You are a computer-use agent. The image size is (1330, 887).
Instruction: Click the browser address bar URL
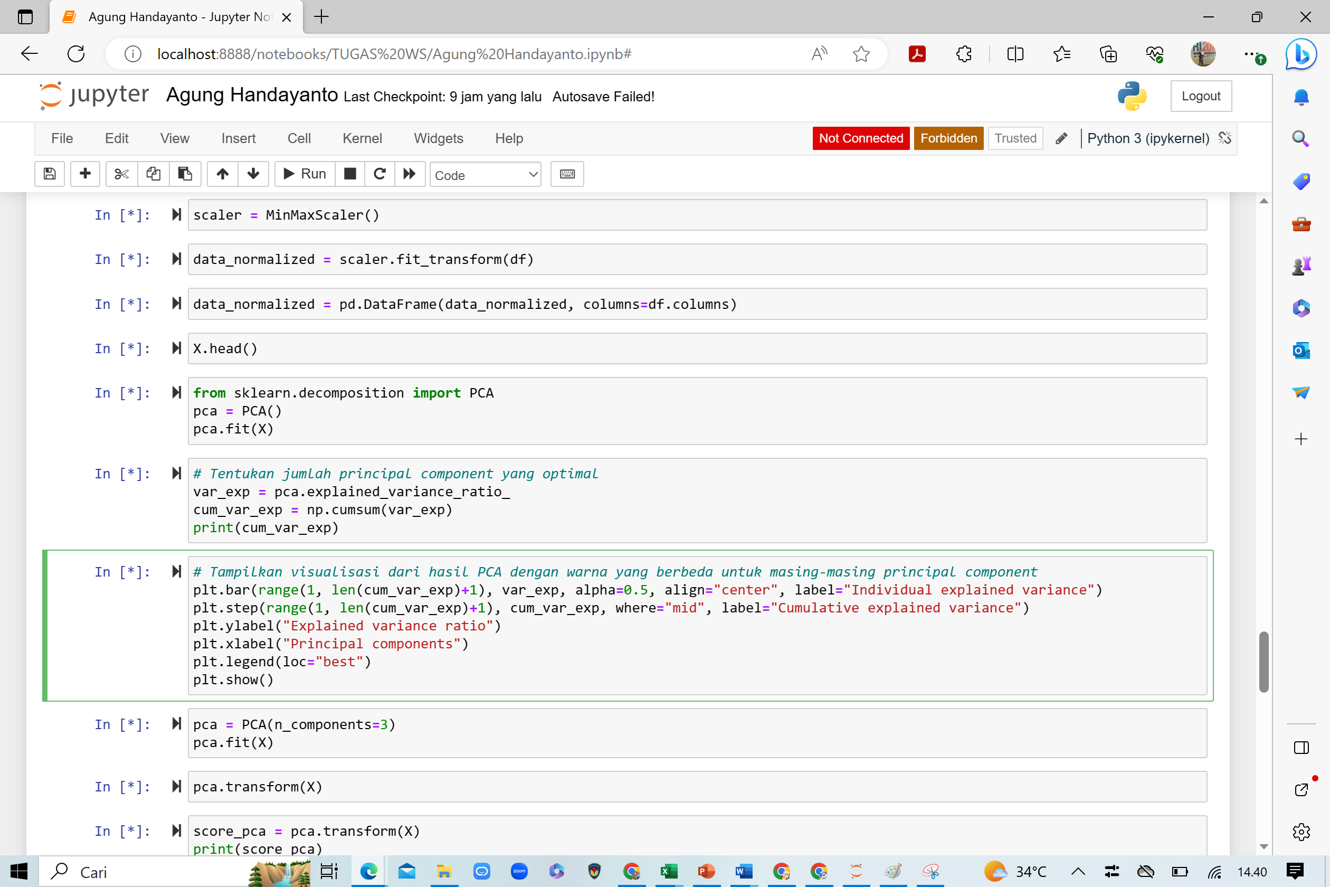[394, 54]
